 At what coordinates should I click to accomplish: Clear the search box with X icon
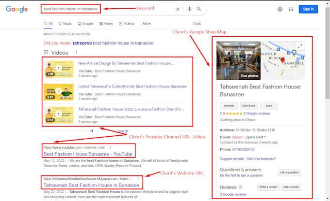(x=178, y=9)
